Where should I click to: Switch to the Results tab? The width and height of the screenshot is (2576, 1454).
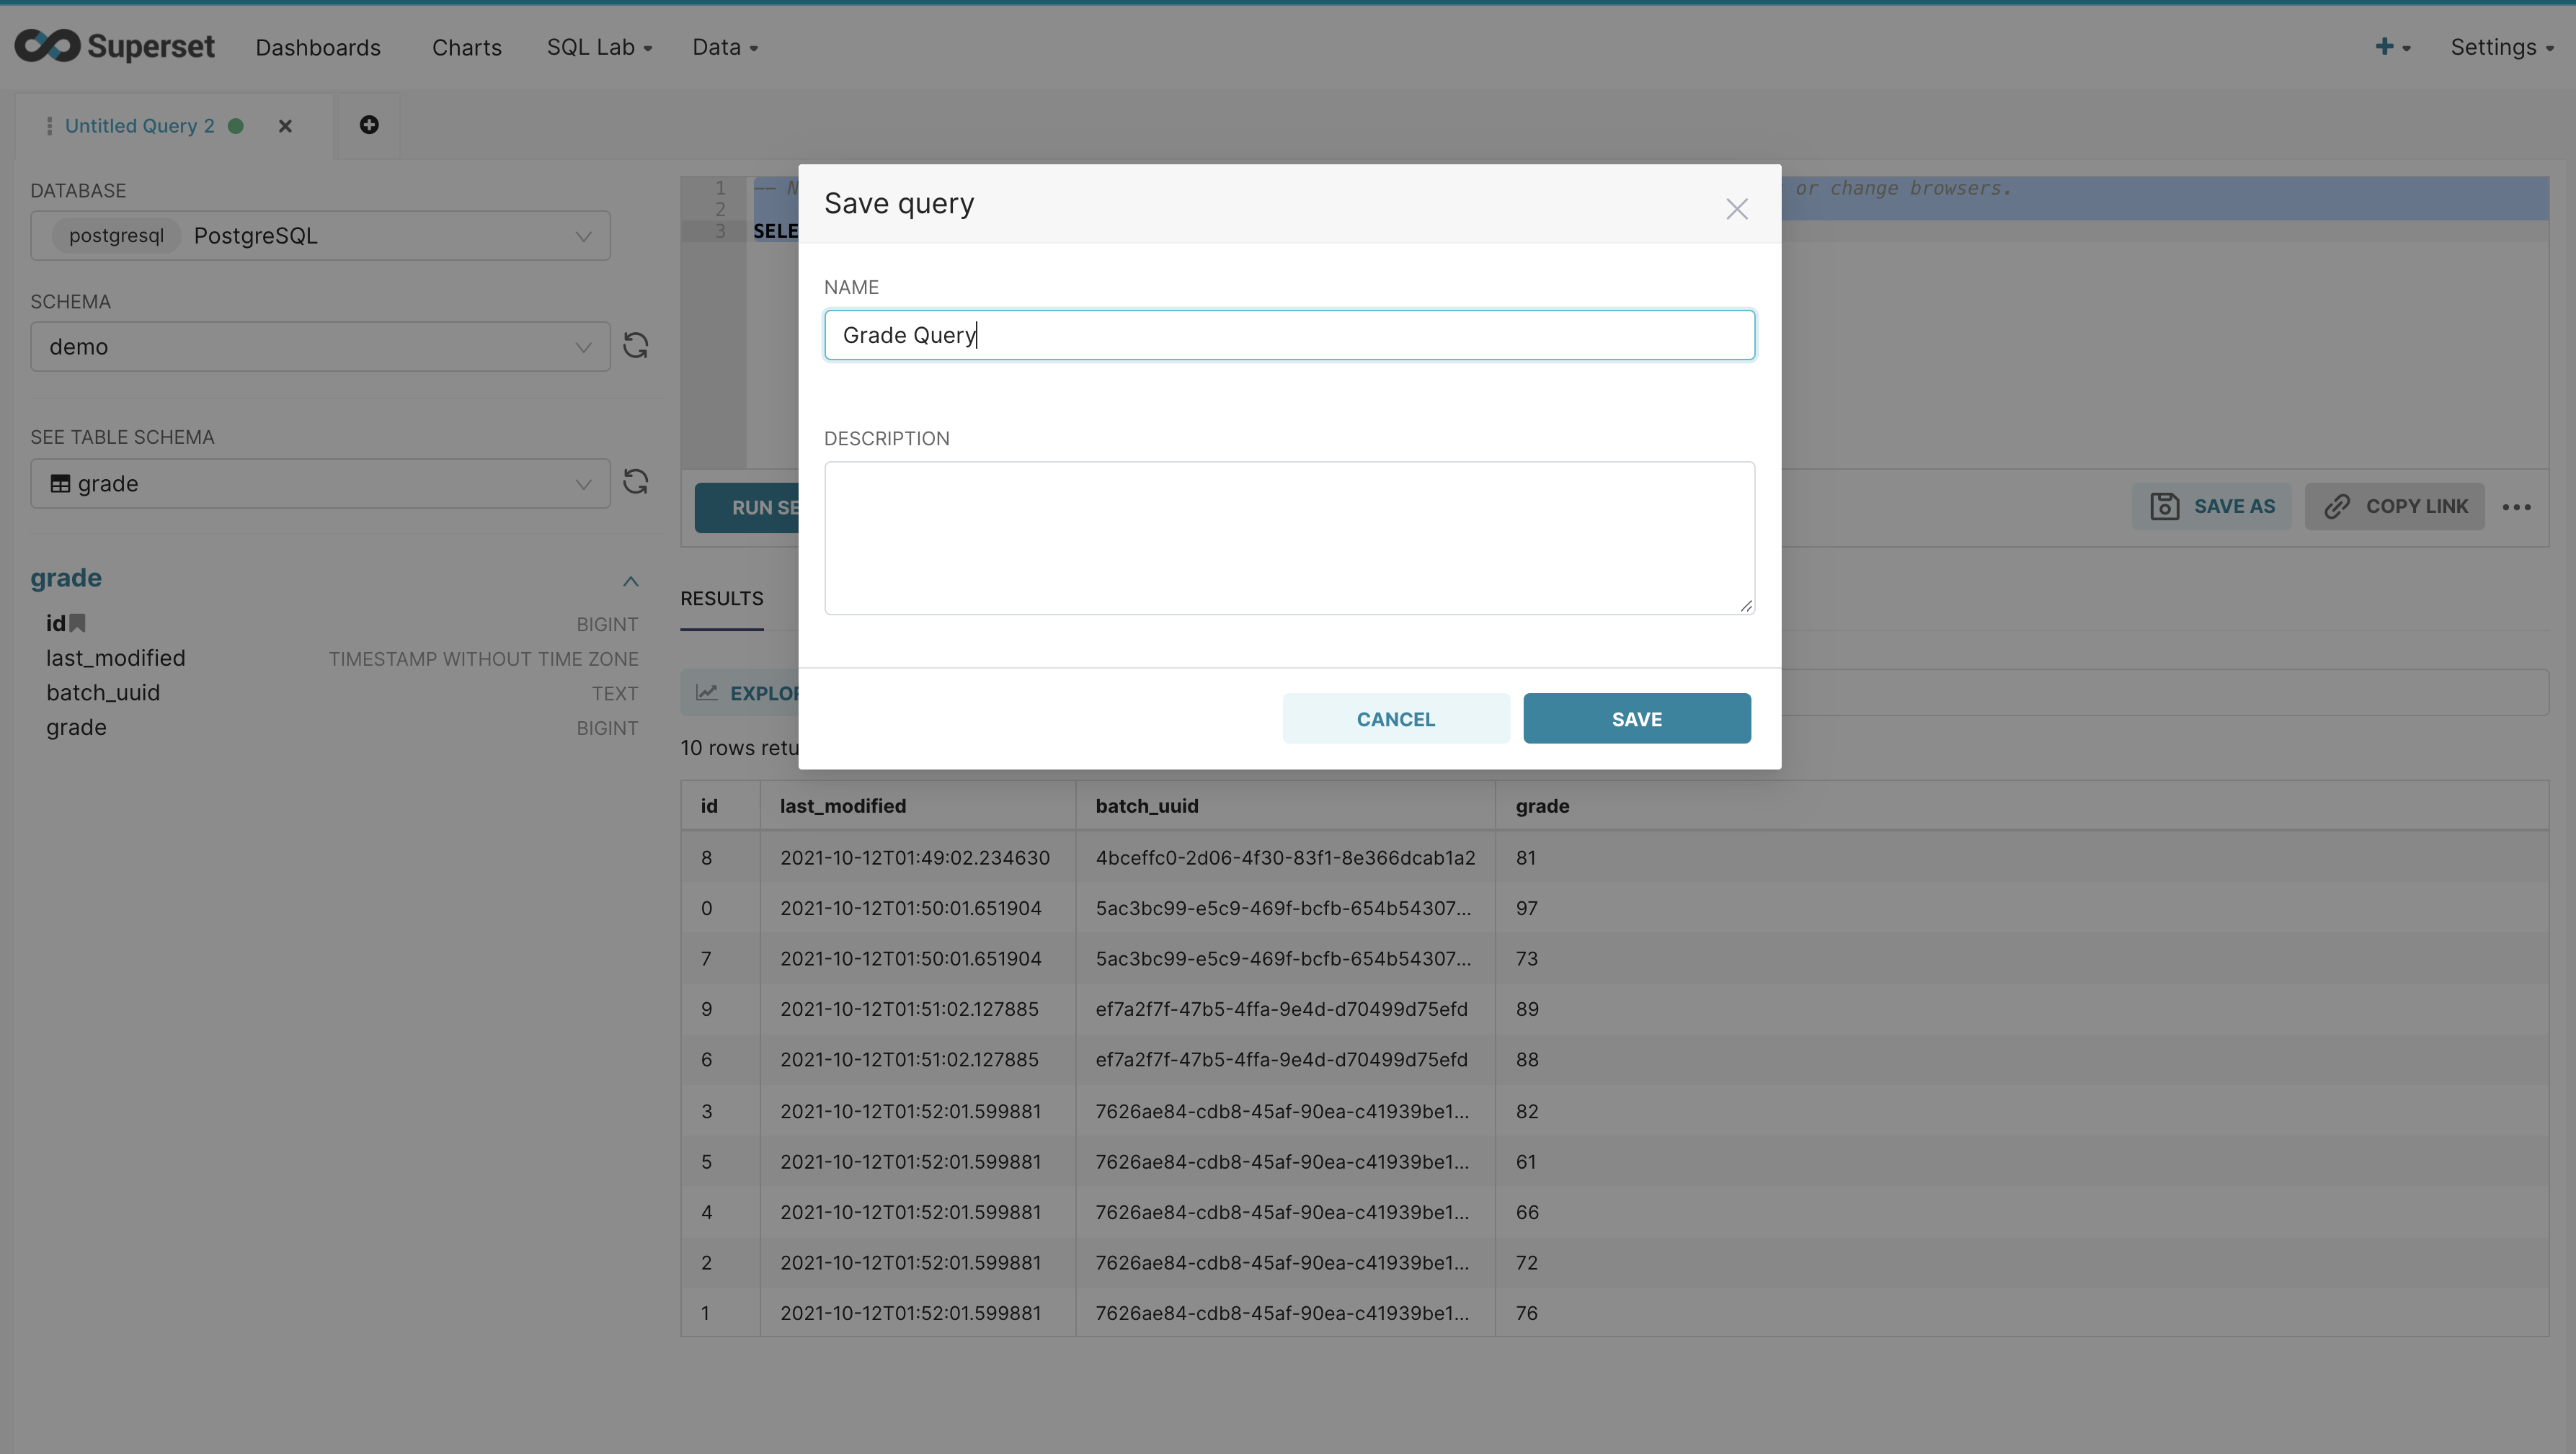[x=721, y=598]
